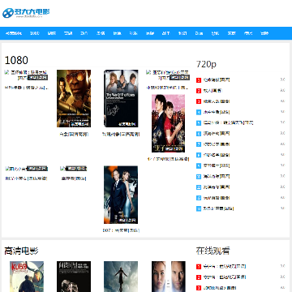Click caption link under sunglasses man poster
Image resolution: width=292 pixels, height=292 pixels.
(x=74, y=134)
